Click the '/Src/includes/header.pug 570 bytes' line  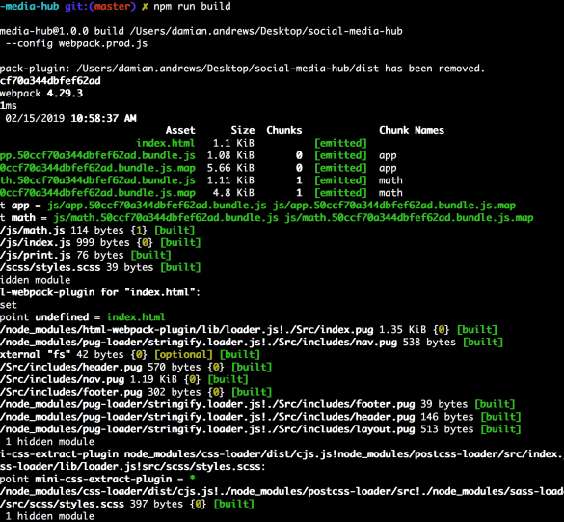(136, 367)
